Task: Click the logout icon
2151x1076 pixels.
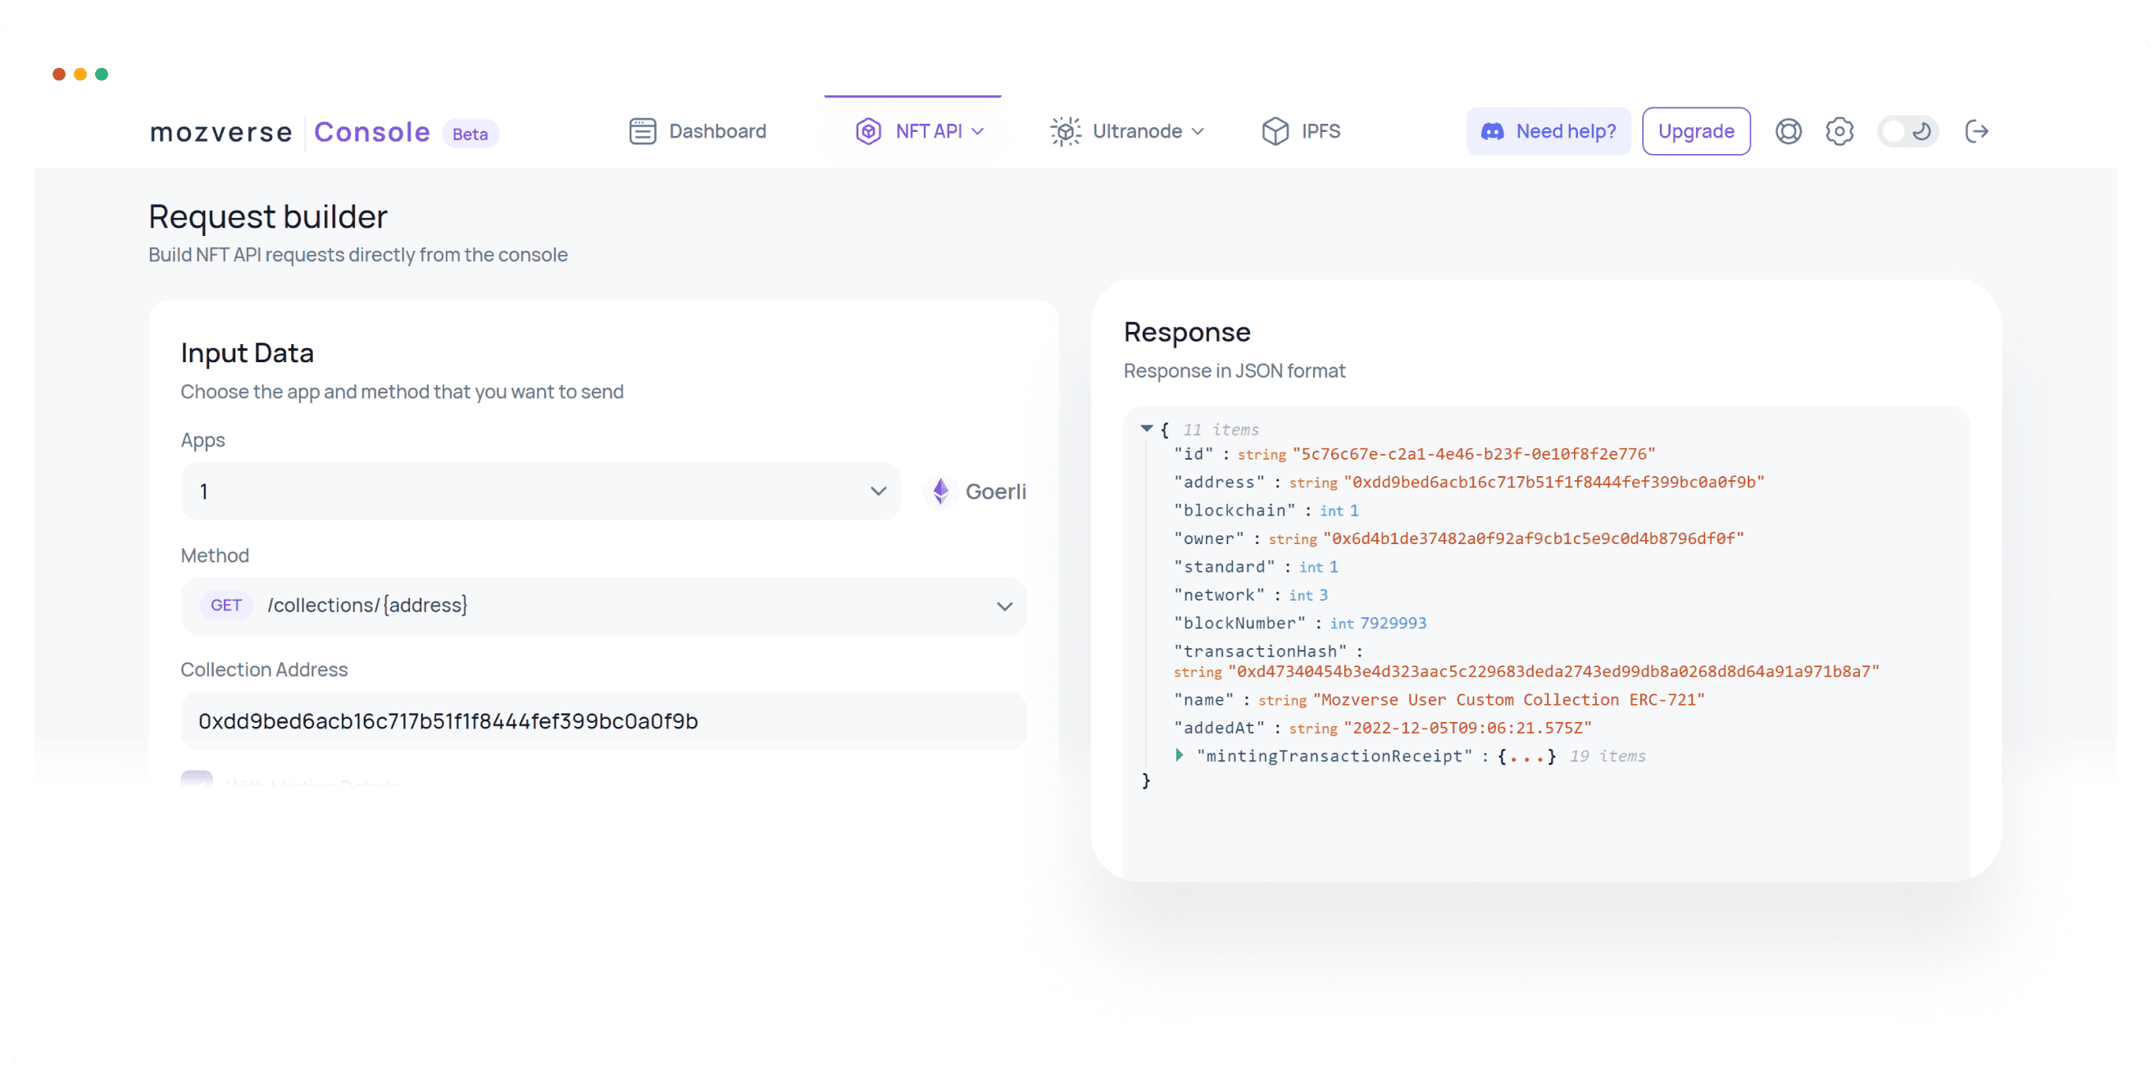Action: tap(1976, 131)
